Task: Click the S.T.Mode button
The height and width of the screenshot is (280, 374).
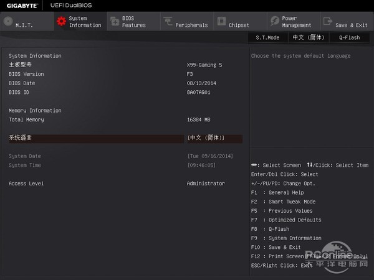Action: [267, 37]
